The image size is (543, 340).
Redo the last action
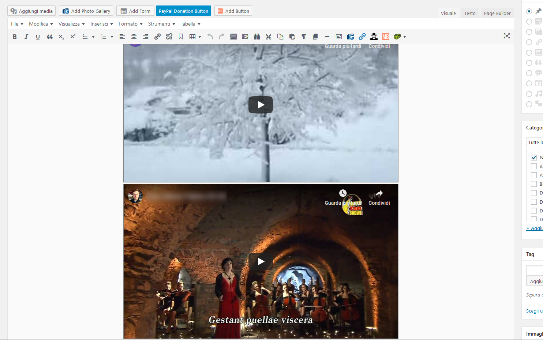(222, 37)
